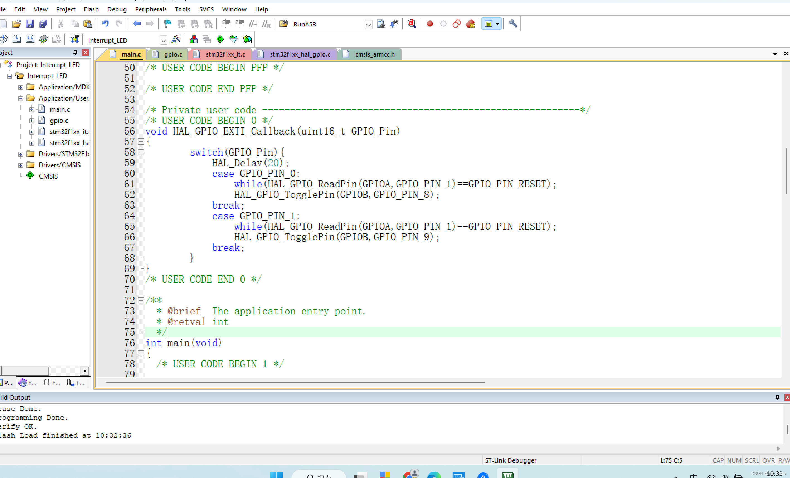790x478 pixels.
Task: Select gpio.c in project tree
Action: coord(59,121)
